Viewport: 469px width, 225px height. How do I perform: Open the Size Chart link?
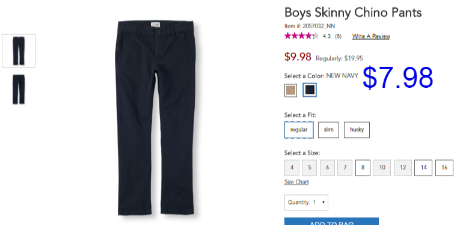click(296, 182)
